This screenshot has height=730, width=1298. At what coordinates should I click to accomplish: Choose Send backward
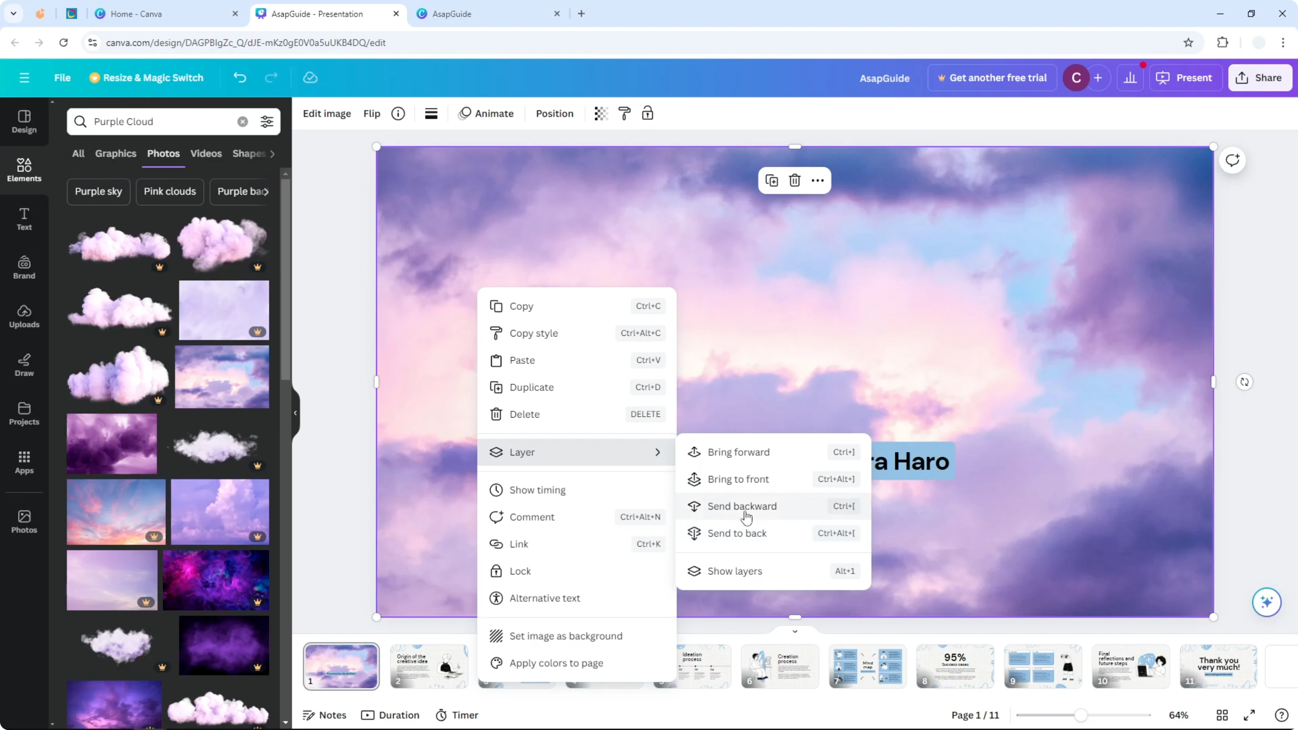pyautogui.click(x=773, y=506)
